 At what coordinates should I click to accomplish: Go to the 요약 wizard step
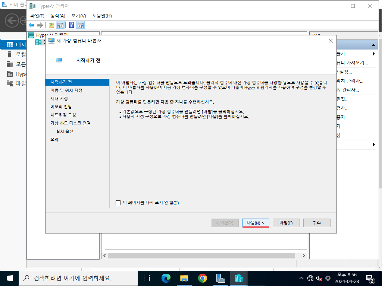click(54, 140)
